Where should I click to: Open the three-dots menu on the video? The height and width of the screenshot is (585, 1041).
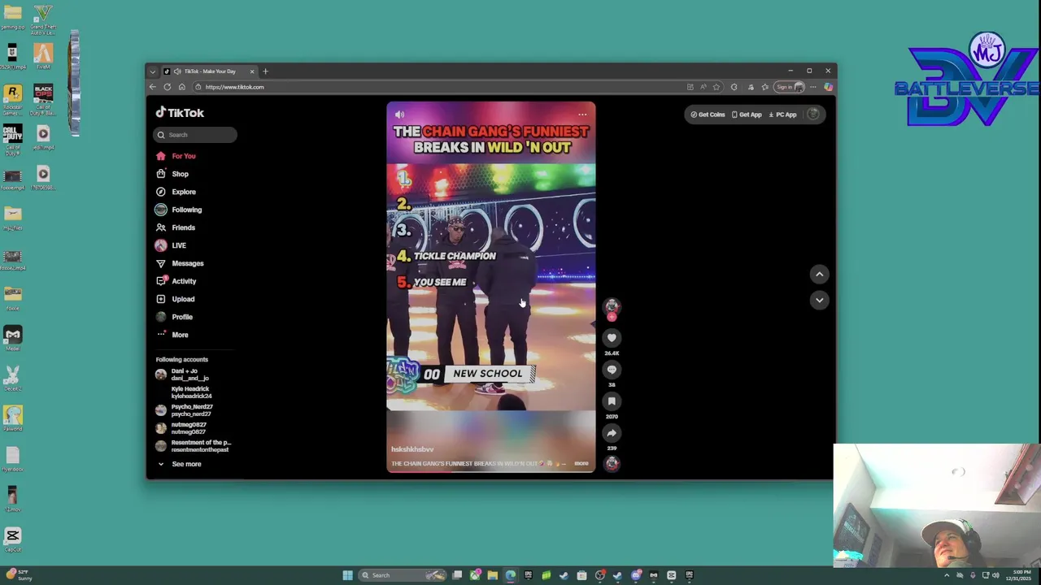[582, 115]
